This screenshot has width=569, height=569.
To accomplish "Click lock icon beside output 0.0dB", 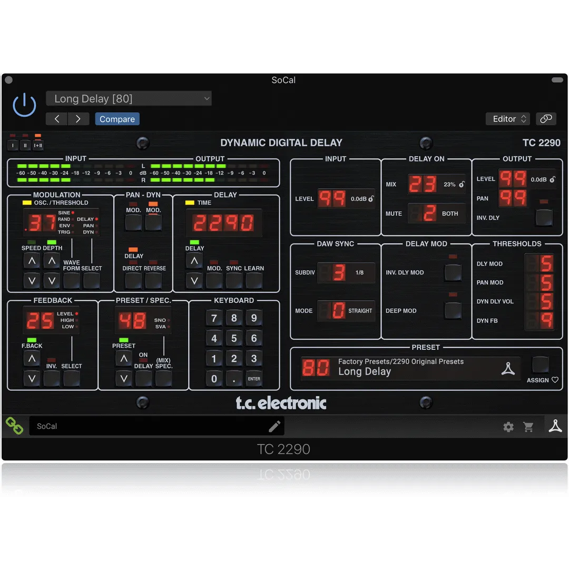I will pos(552,179).
